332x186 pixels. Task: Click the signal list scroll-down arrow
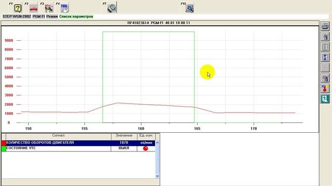tap(157, 176)
